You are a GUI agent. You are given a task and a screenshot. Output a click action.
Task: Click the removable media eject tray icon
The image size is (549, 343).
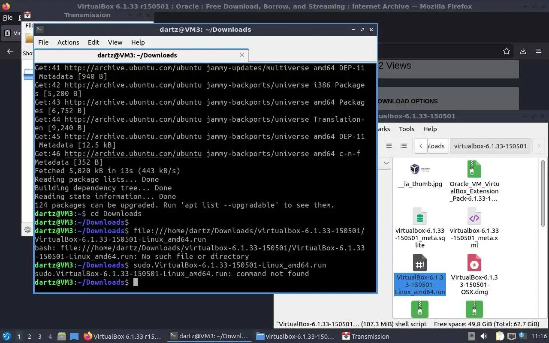coord(471,336)
